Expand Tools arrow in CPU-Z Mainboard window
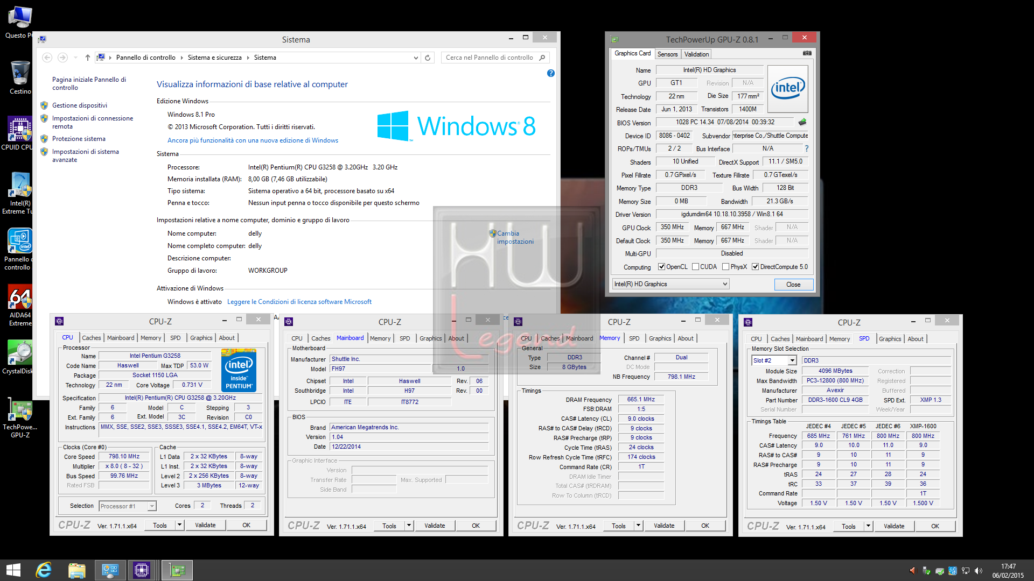 [409, 526]
